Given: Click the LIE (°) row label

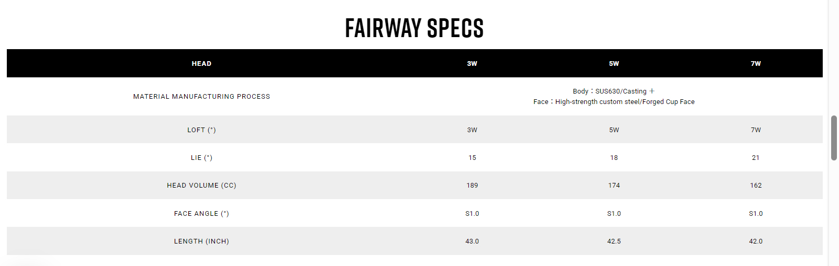Looking at the screenshot, I should (x=201, y=158).
